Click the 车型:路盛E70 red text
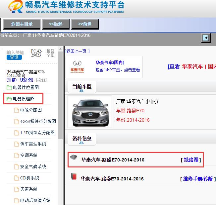Image resolution: width=216 pixels, height=205 pixels. (x=130, y=111)
